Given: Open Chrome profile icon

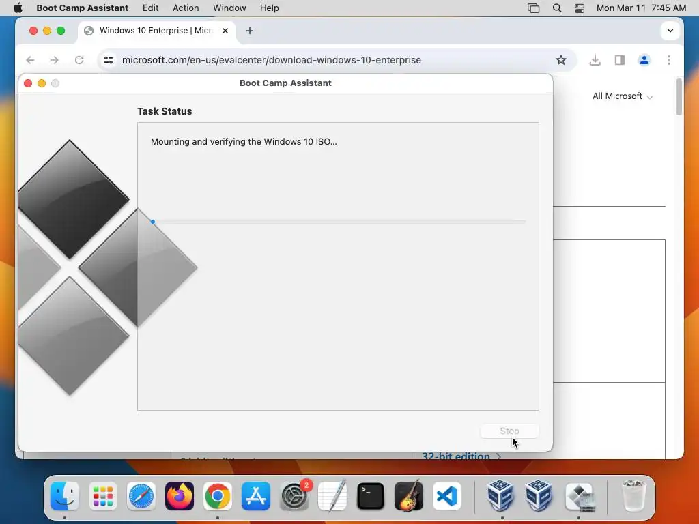Looking at the screenshot, I should pos(644,60).
